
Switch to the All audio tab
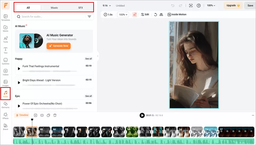point(28,8)
